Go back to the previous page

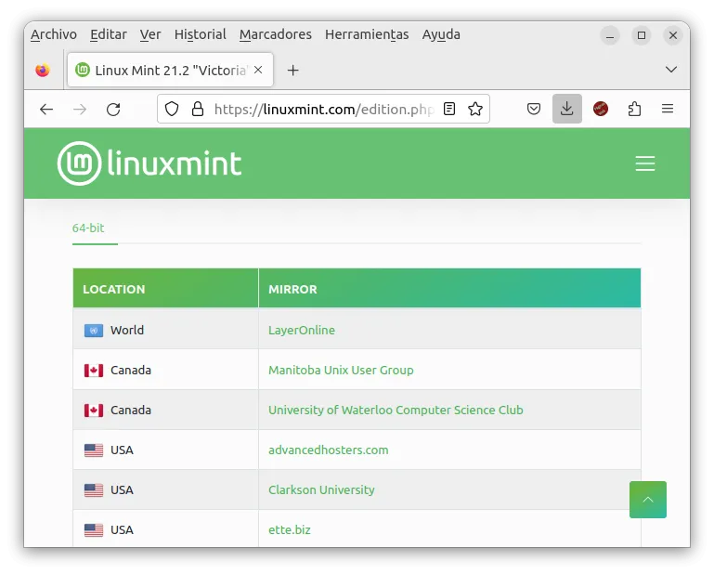pos(46,110)
